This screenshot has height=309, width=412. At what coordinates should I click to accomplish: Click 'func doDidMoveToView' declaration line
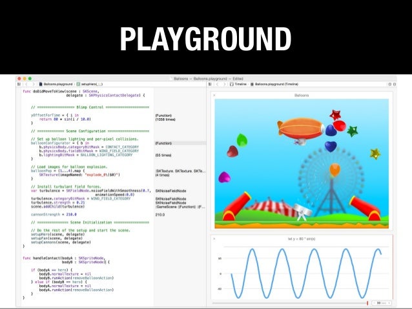61,92
